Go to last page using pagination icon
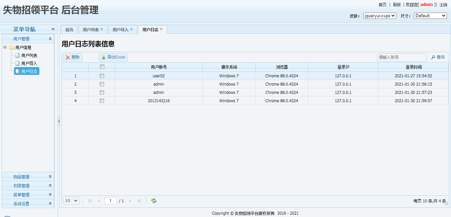Image resolution: width=451 pixels, height=217 pixels. pos(139,201)
